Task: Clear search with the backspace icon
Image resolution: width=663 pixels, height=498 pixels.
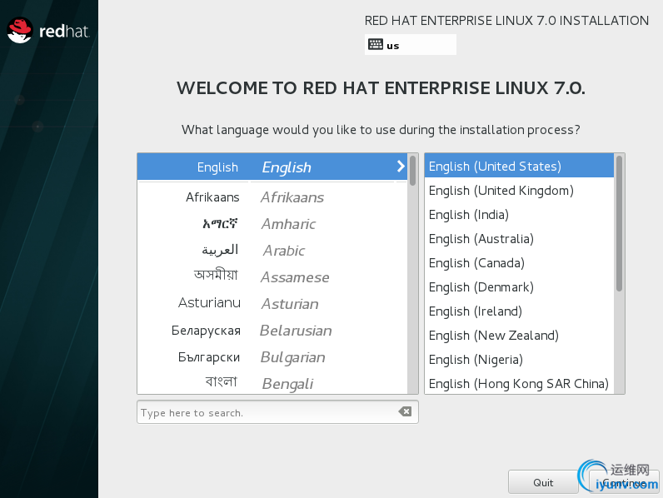Action: tap(404, 412)
